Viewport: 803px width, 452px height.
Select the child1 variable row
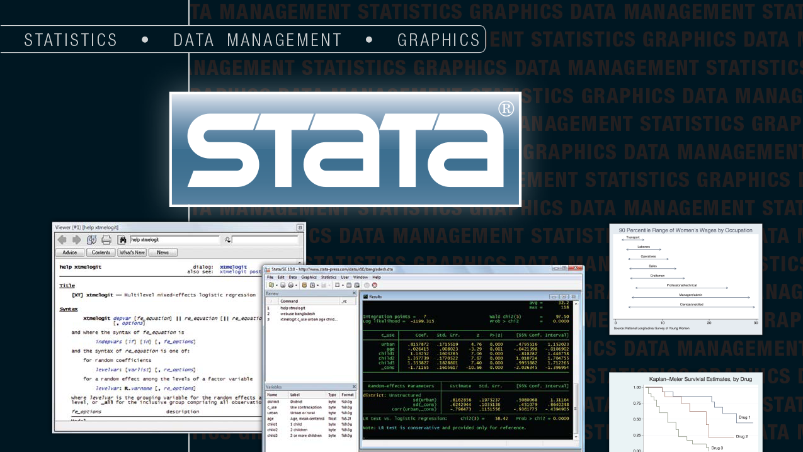310,424
